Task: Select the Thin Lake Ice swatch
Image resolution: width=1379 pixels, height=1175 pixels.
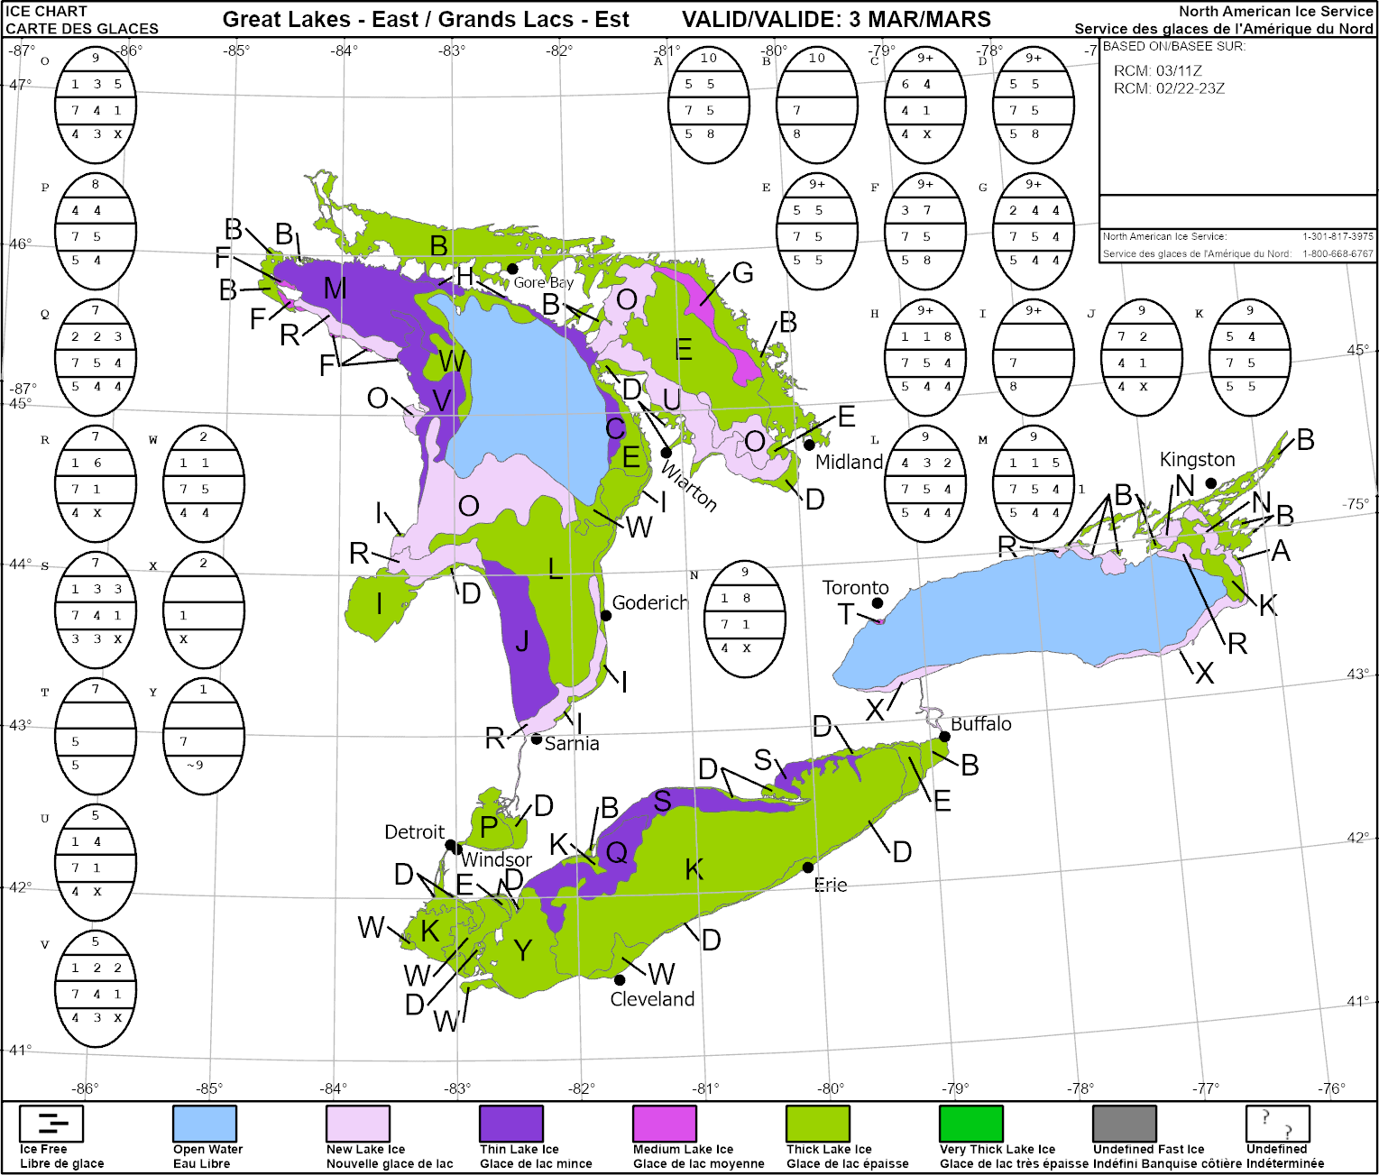Action: tap(511, 1124)
